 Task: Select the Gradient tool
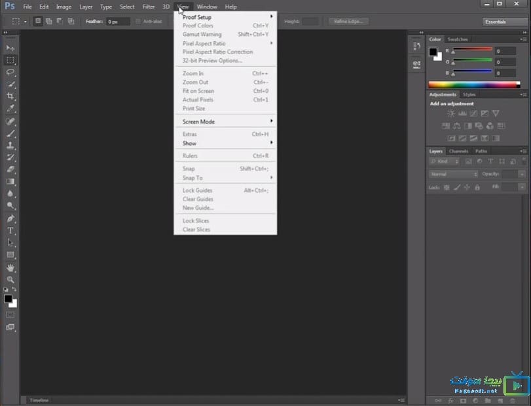pyautogui.click(x=10, y=182)
